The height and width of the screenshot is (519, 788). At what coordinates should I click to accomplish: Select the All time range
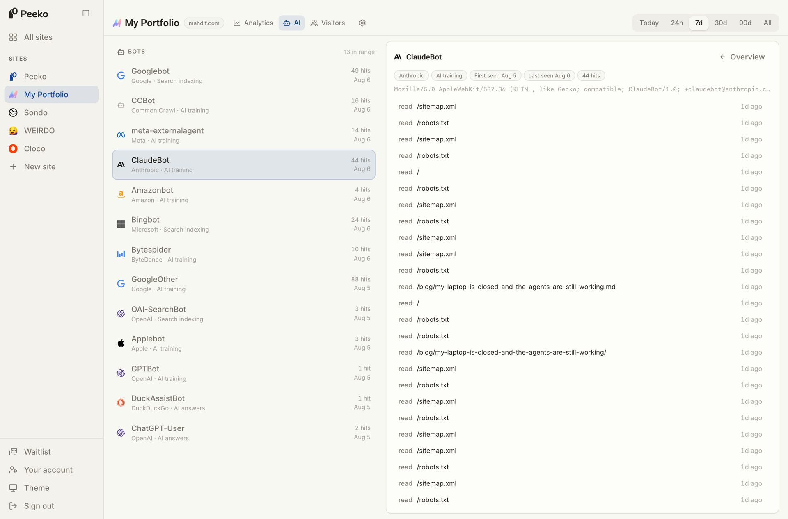click(x=767, y=23)
